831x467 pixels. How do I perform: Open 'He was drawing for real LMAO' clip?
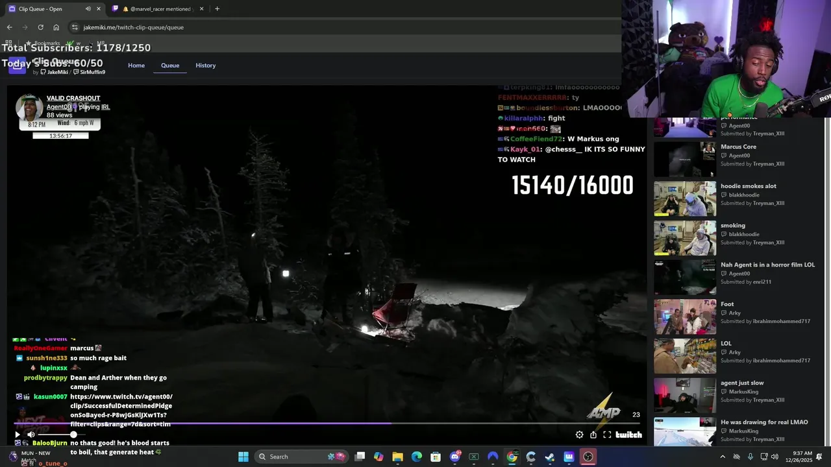click(x=764, y=422)
